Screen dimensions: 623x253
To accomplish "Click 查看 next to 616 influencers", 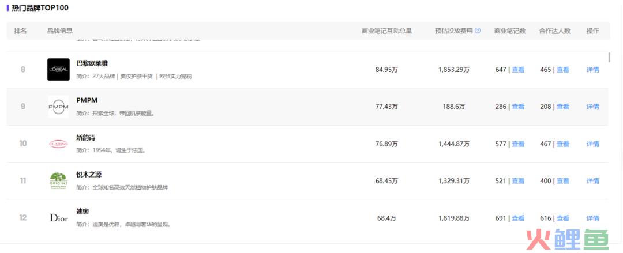I will pyautogui.click(x=562, y=218).
